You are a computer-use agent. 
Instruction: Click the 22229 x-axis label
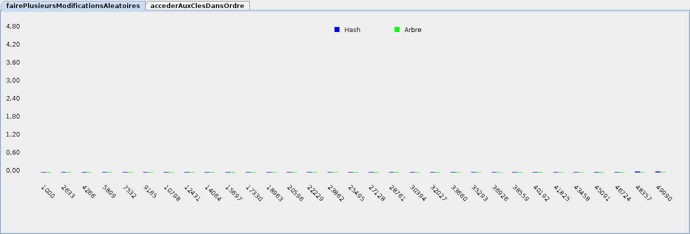tap(316, 192)
